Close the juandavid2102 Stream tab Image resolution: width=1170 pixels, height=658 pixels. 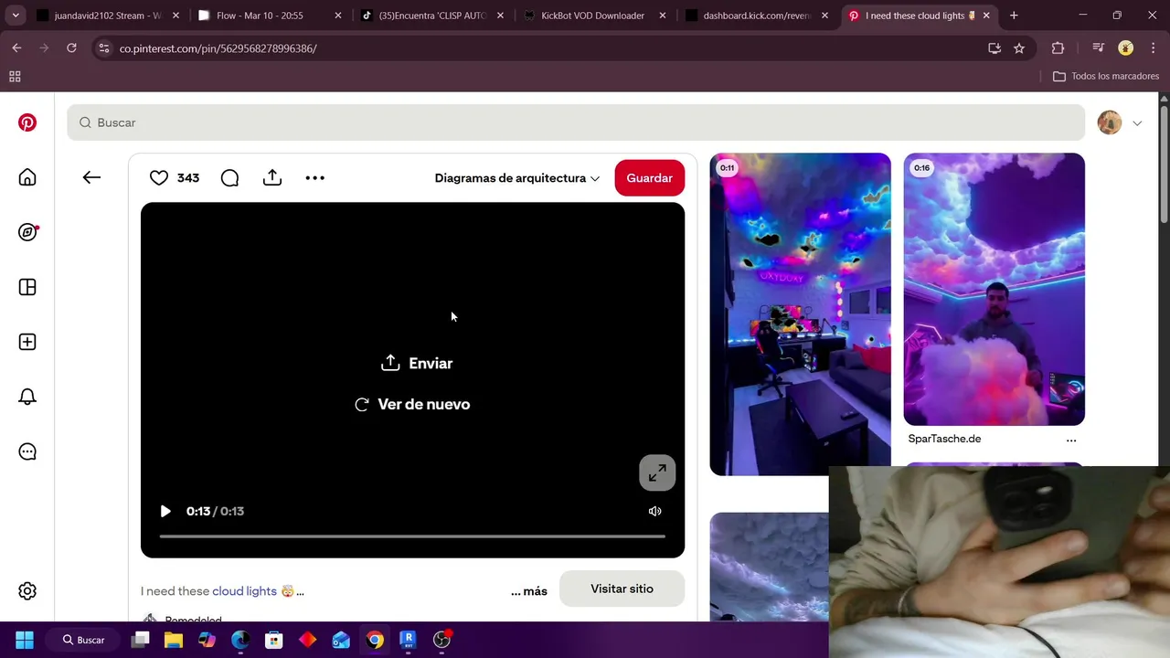click(x=175, y=16)
